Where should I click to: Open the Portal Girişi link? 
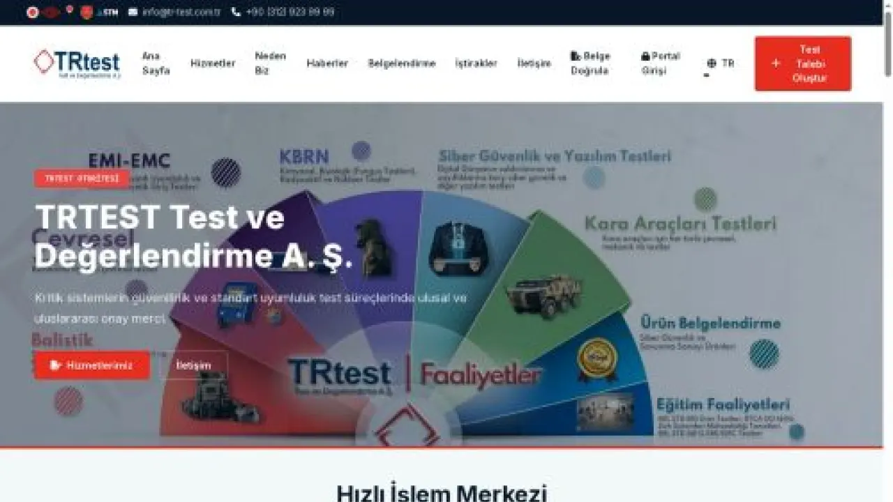click(x=661, y=63)
